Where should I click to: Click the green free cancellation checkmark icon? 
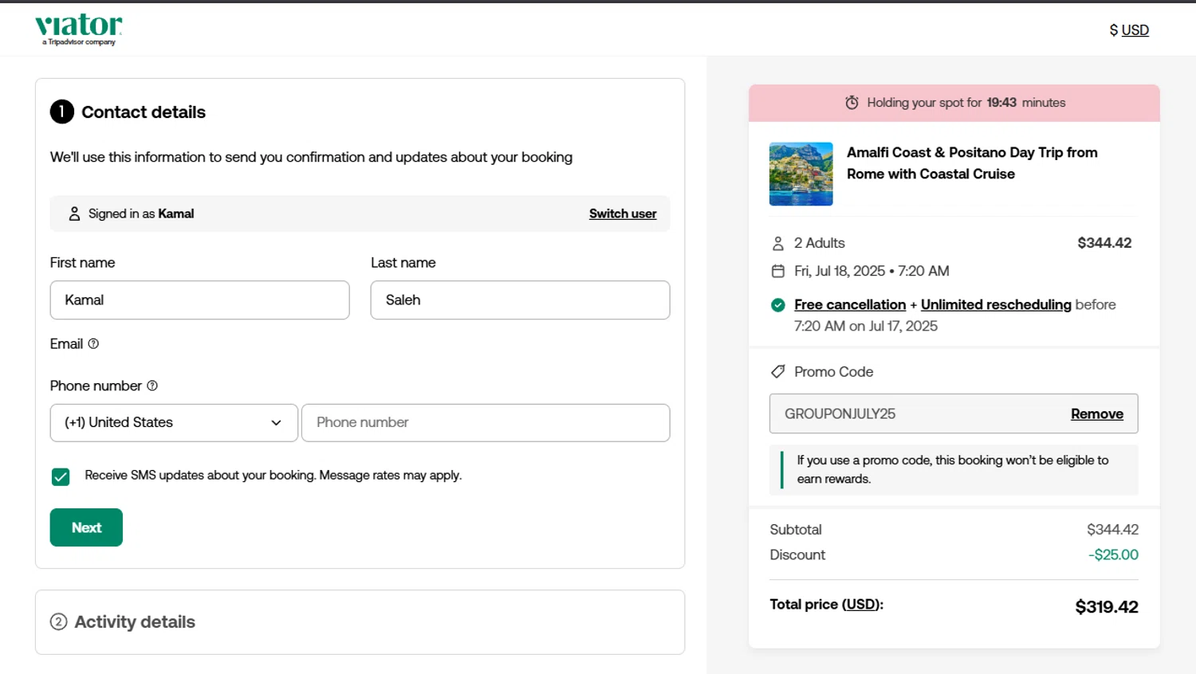(778, 304)
